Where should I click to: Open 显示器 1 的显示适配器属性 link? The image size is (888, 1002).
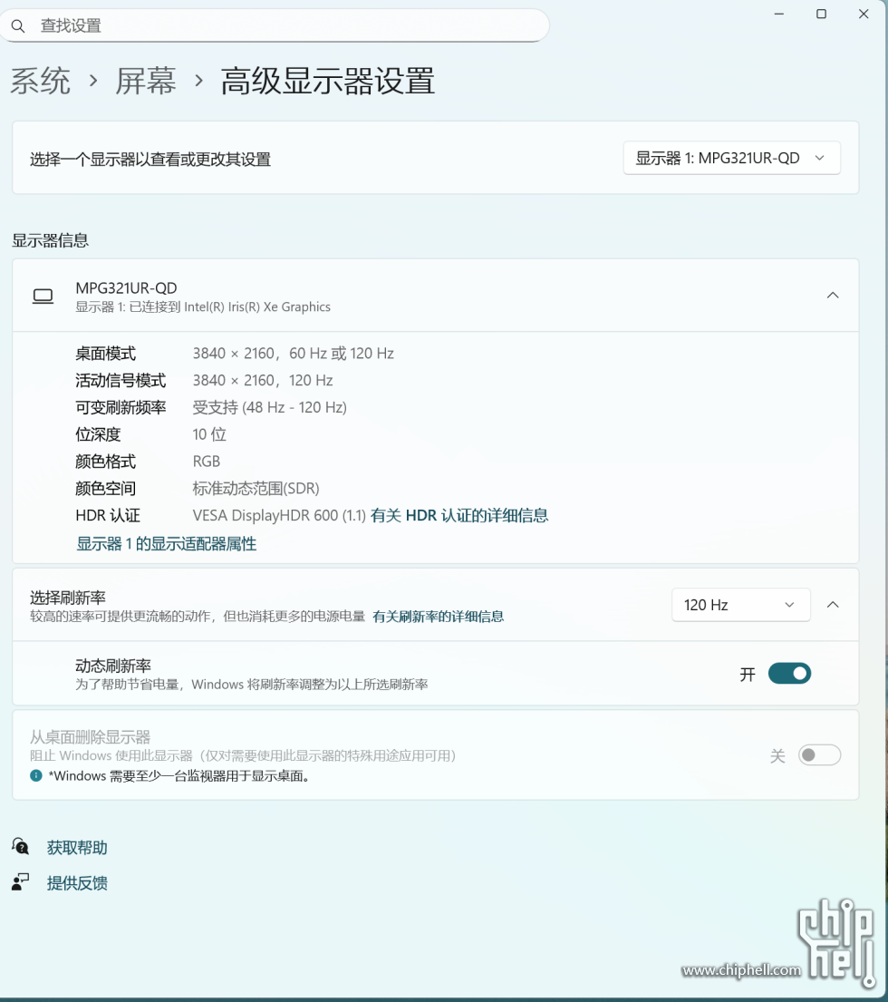[x=167, y=544]
